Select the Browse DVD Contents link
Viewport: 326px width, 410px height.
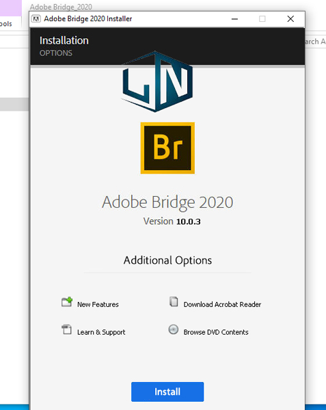point(216,332)
